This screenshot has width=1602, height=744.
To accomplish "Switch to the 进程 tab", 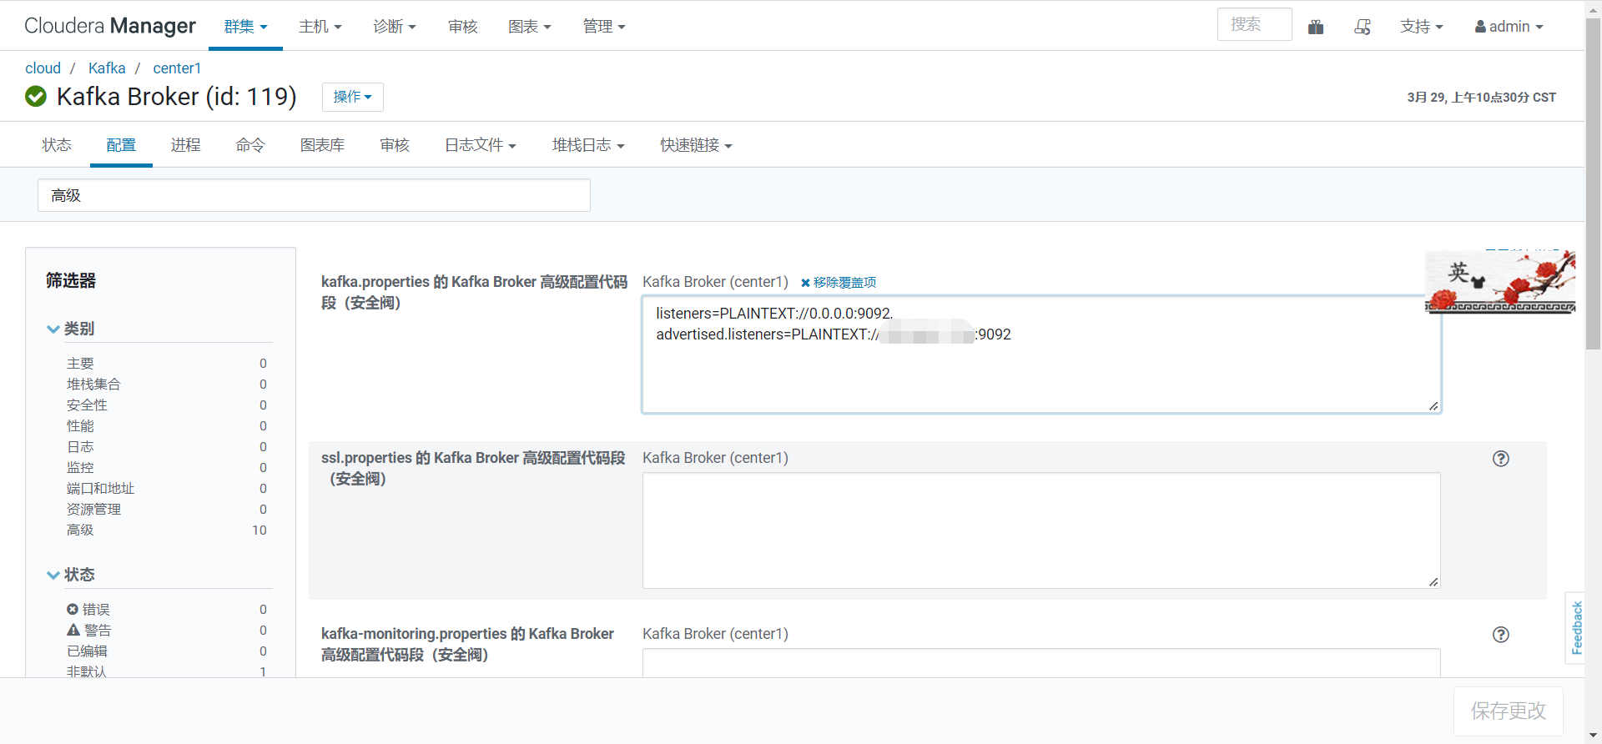I will click(185, 145).
